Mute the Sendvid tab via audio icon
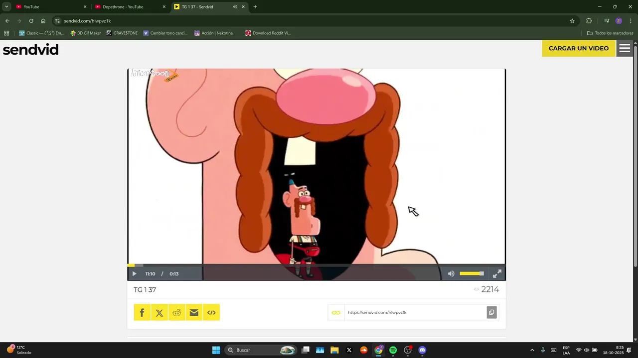Viewport: 638px width, 358px height. [x=235, y=7]
